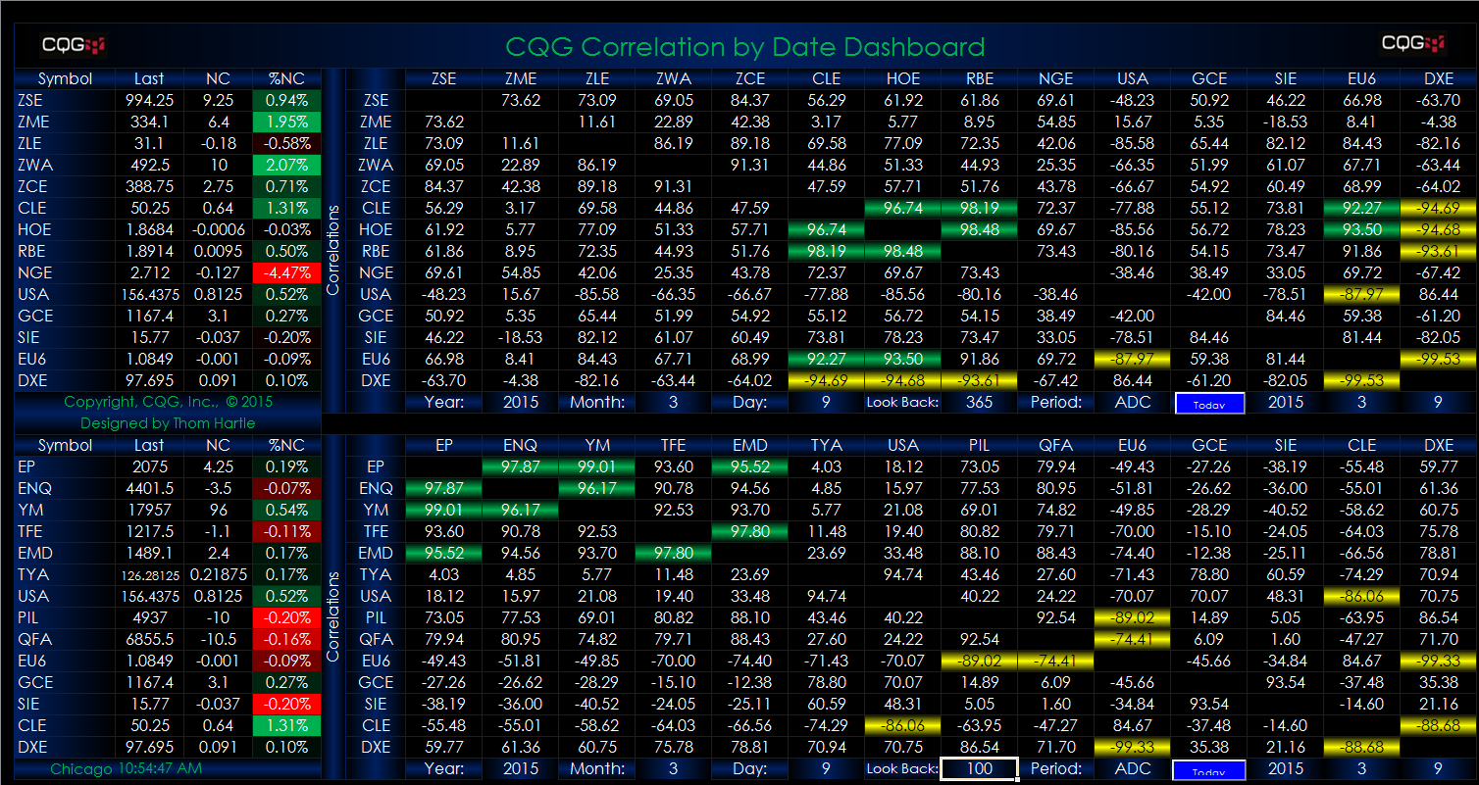This screenshot has width=1479, height=785.
Task: Click PIL last price 4937
Action: click(150, 617)
